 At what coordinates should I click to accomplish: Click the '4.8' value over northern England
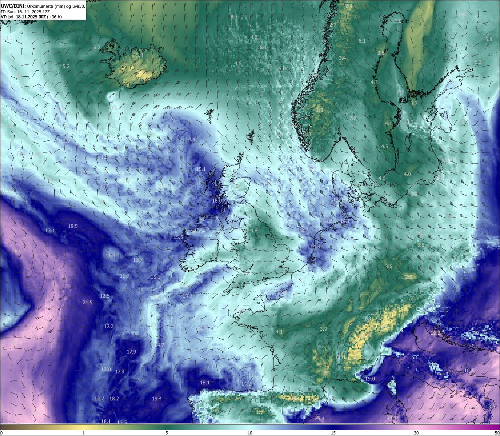click(254, 230)
